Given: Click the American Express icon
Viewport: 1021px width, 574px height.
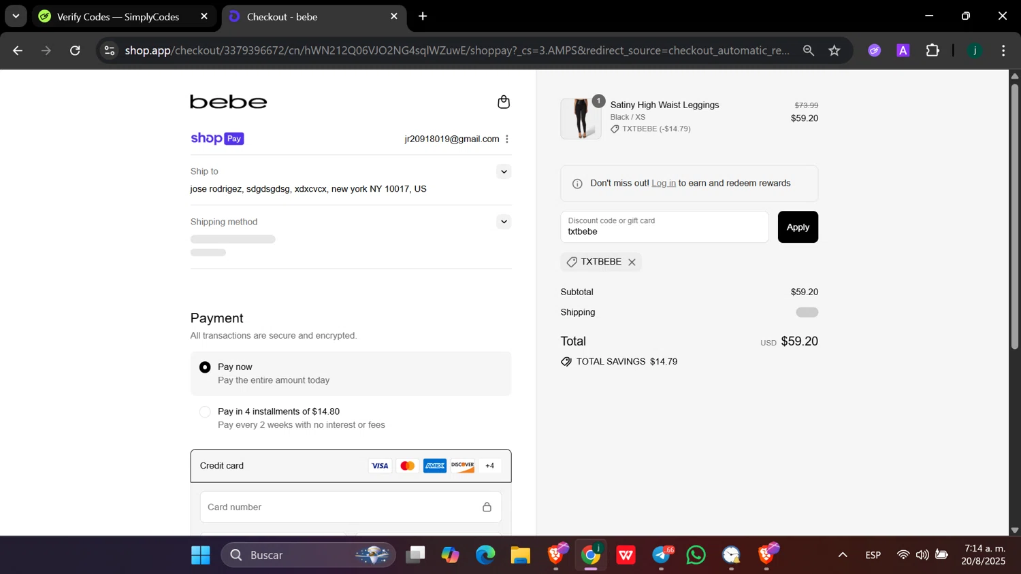Looking at the screenshot, I should point(435,466).
